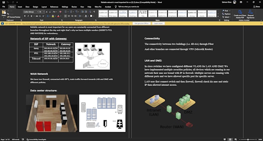Open the Ribbon Display Options
Screen dimensions: 263x141
[241, 2]
